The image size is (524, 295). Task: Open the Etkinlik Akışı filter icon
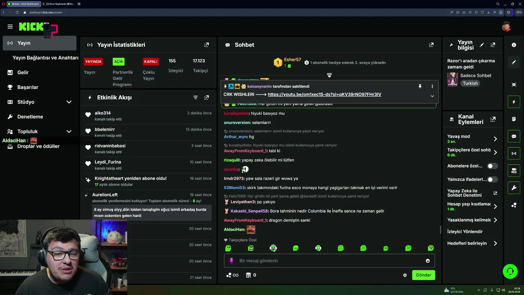coord(196,98)
